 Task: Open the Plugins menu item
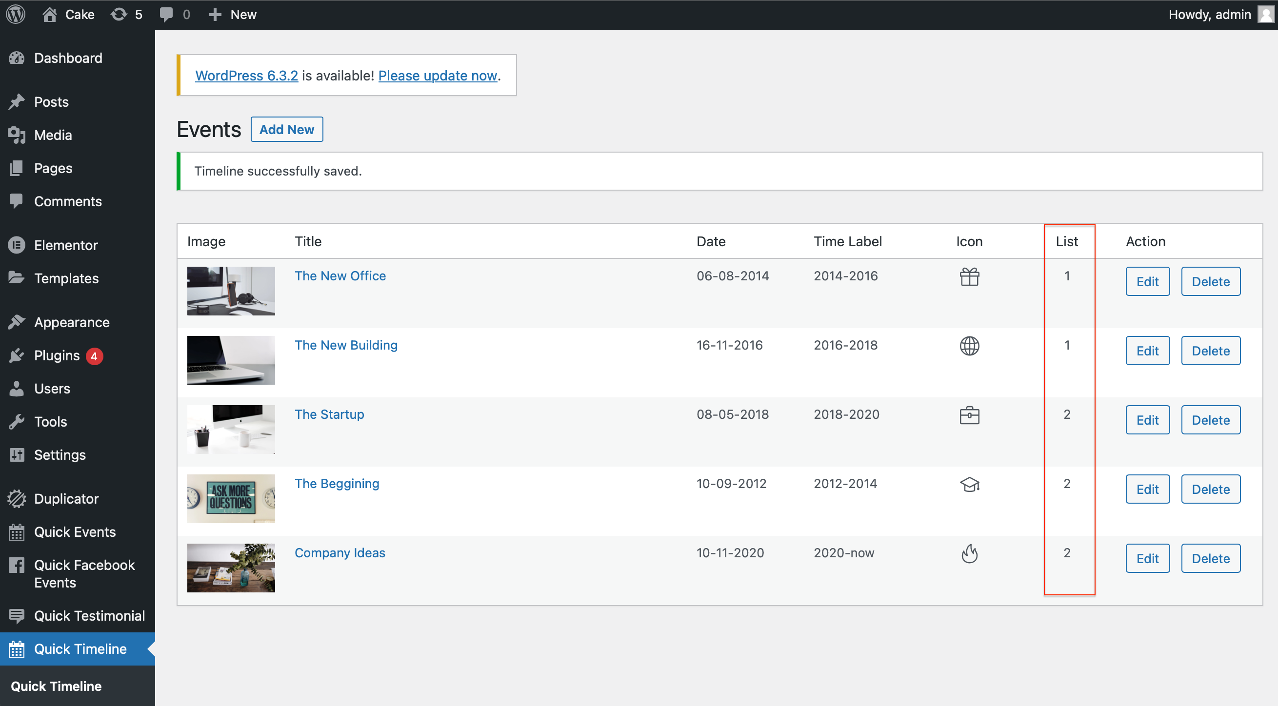click(57, 355)
